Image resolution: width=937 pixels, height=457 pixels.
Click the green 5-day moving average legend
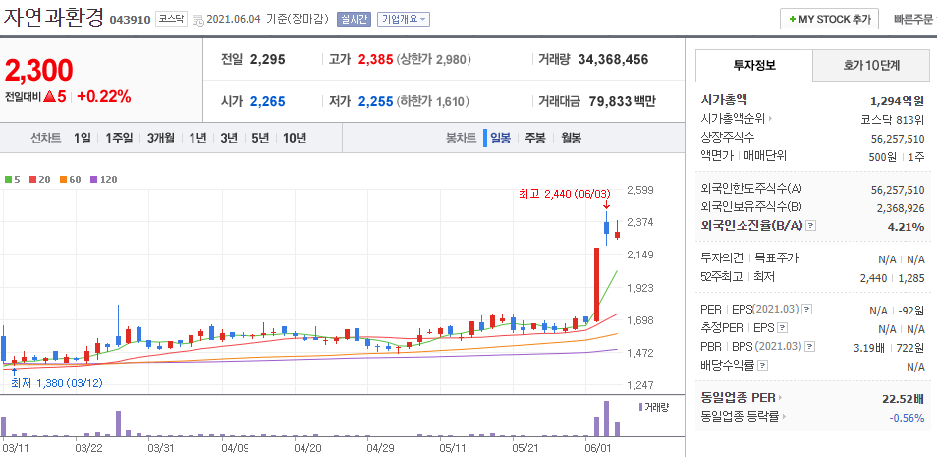13,179
